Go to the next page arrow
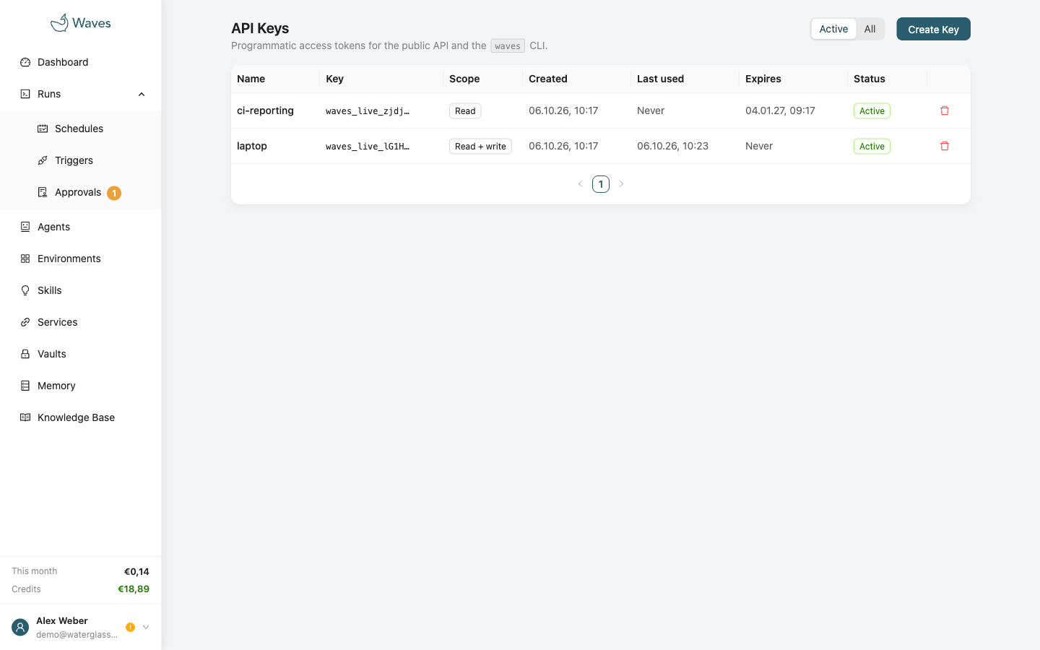 click(x=621, y=184)
